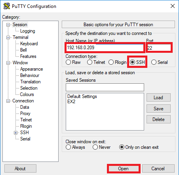This screenshot has height=175, width=179.
Task: Select the Keyboard category
Action: pyautogui.click(x=29, y=44)
